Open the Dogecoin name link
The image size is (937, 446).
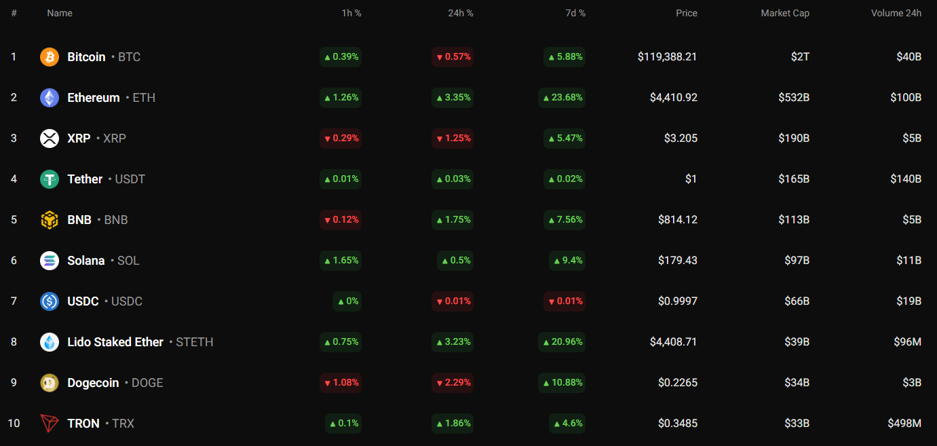point(93,383)
